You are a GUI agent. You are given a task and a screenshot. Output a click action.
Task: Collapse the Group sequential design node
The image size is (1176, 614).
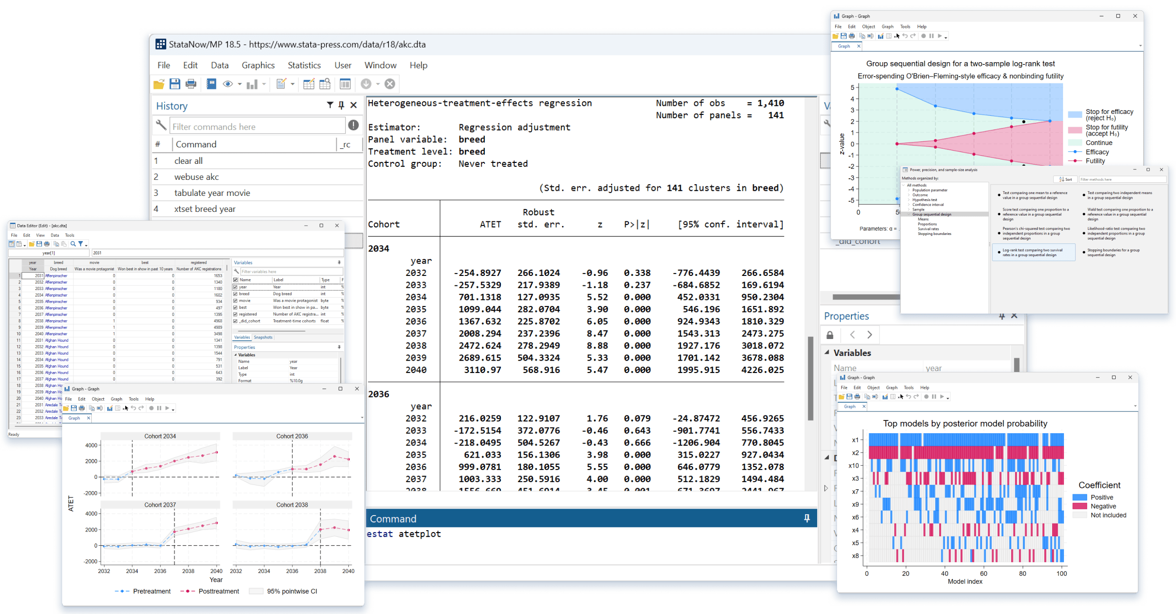(x=909, y=214)
